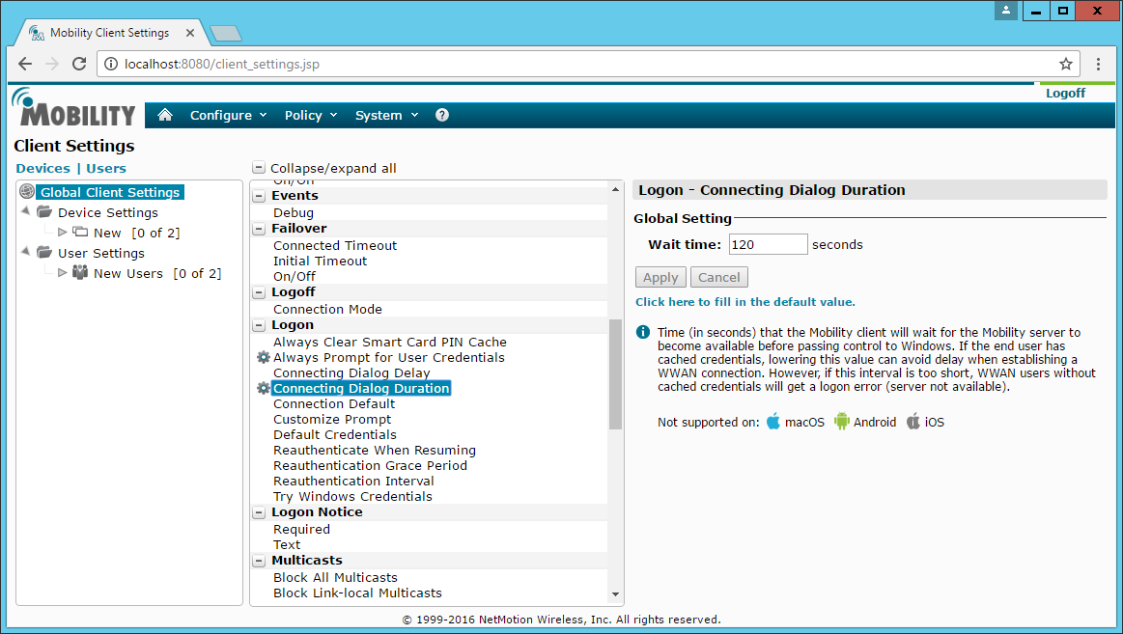The image size is (1123, 634).
Task: Bookmark this page with the star icon
Action: pyautogui.click(x=1066, y=65)
